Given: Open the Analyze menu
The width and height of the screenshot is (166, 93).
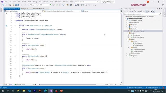Looking at the screenshot, I should click(x=46, y=2).
